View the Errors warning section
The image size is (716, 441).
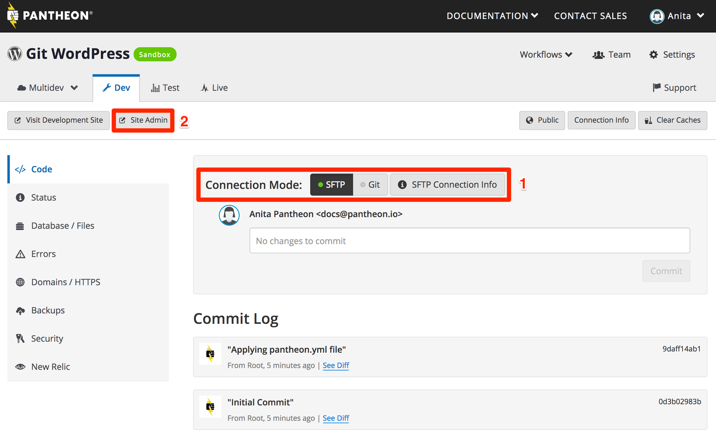click(43, 254)
